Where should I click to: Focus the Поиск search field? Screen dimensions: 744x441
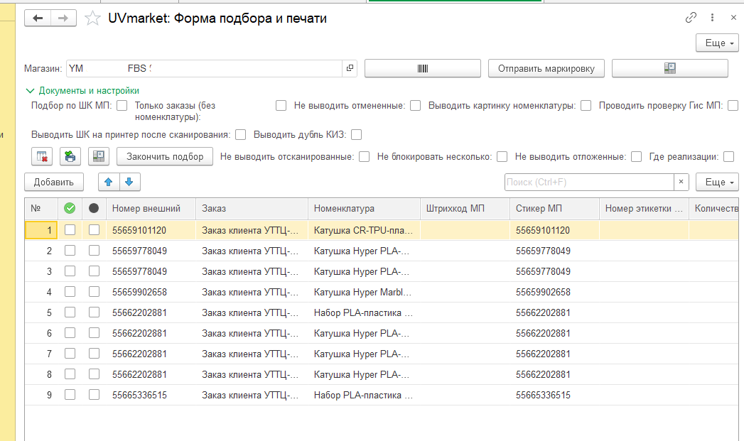tap(589, 182)
